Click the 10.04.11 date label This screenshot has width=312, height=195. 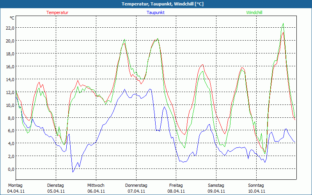pos(256,191)
